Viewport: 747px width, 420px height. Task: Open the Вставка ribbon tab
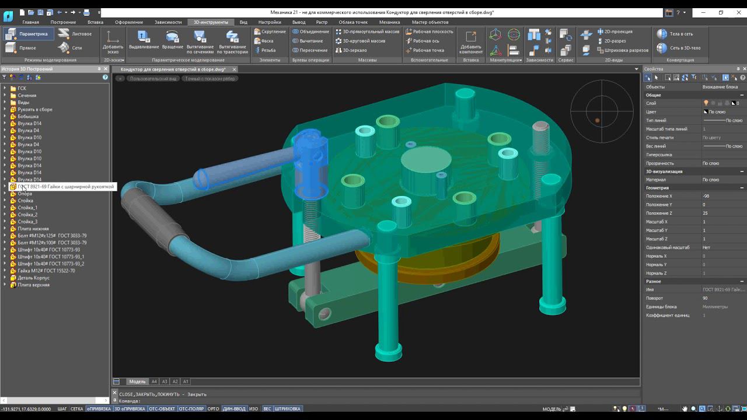point(95,22)
